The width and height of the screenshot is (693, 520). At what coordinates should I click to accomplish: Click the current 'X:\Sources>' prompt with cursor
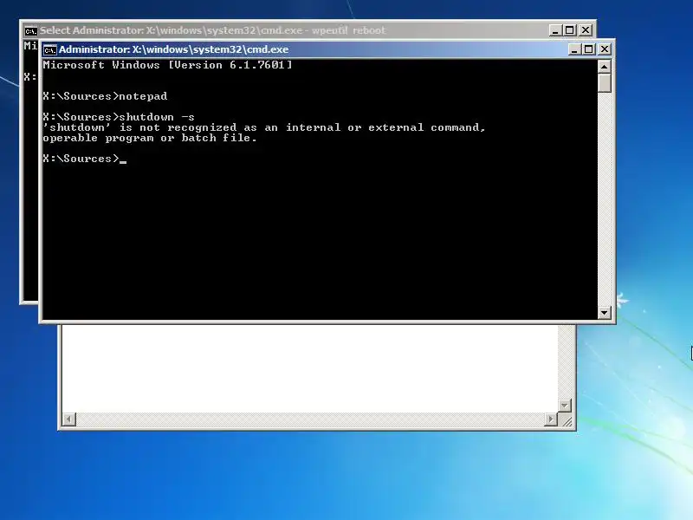pos(85,159)
